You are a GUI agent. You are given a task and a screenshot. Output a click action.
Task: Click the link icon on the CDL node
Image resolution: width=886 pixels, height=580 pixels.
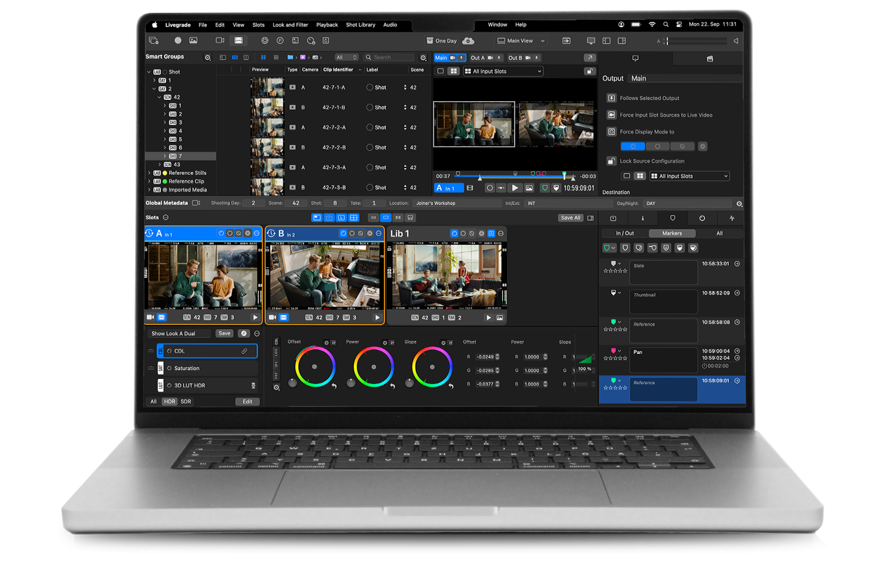(x=244, y=351)
